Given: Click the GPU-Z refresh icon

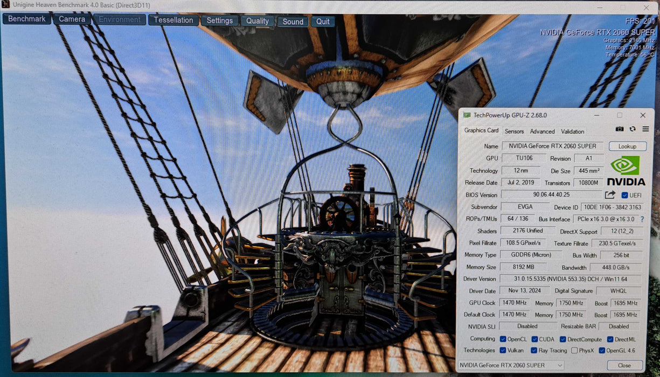Looking at the screenshot, I should (x=633, y=129).
